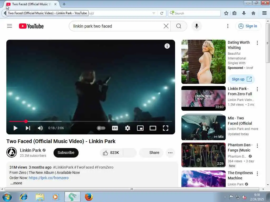Open Windows Media Player taskbar icon
This screenshot has height=202, width=270.
click(56, 197)
